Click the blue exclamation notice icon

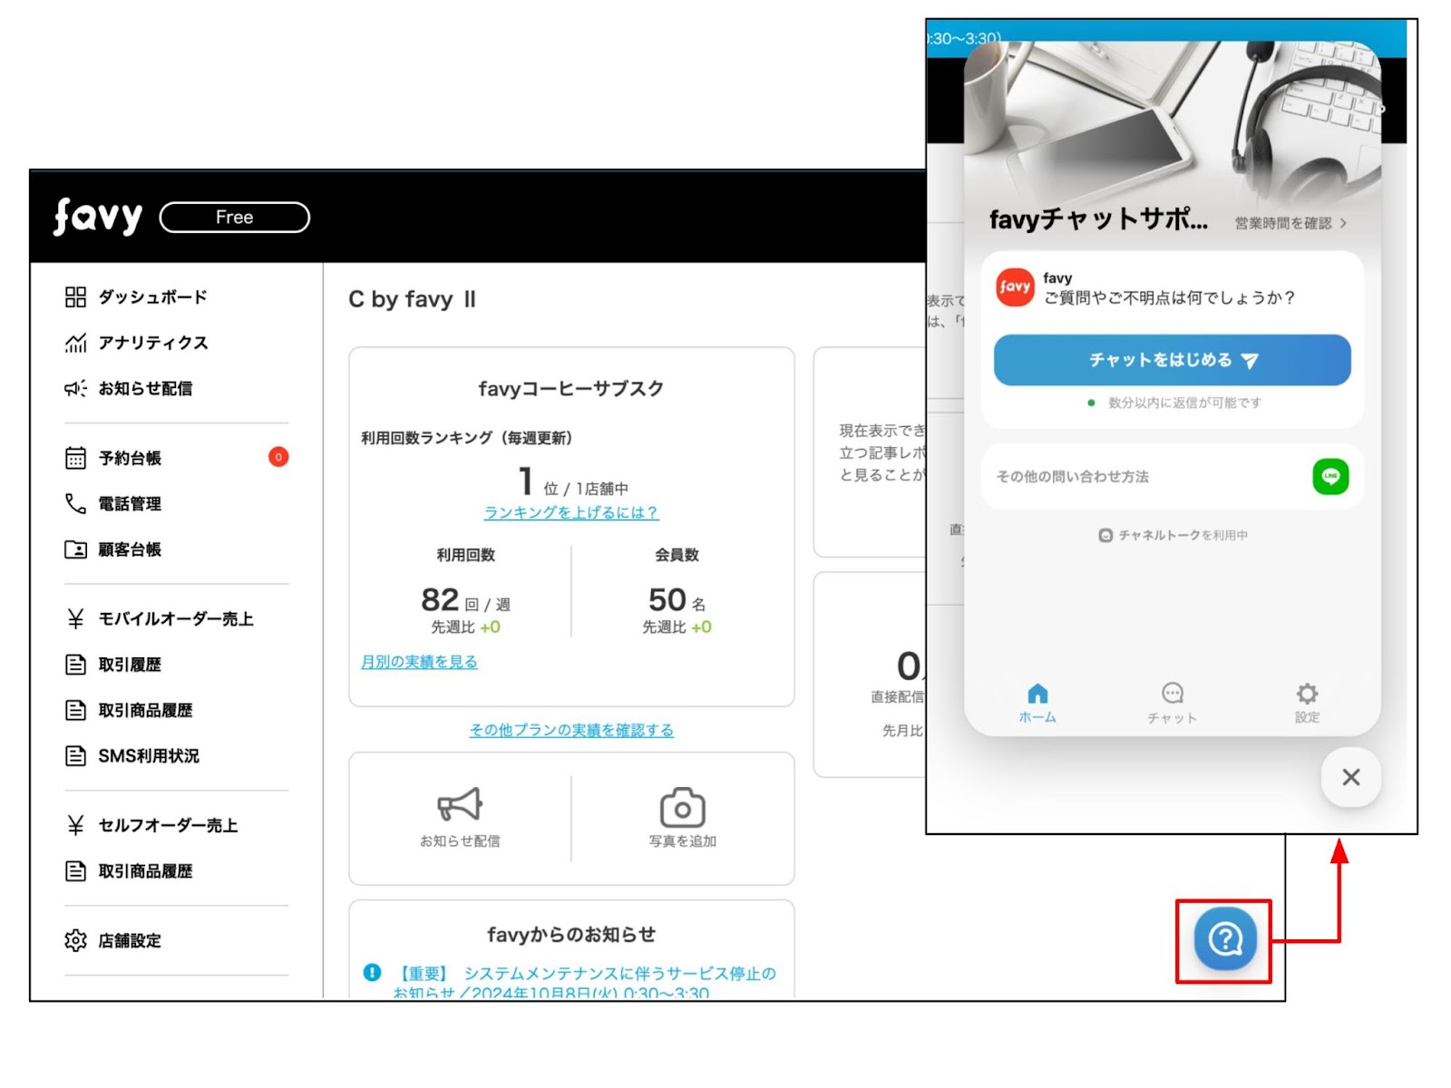(x=372, y=972)
